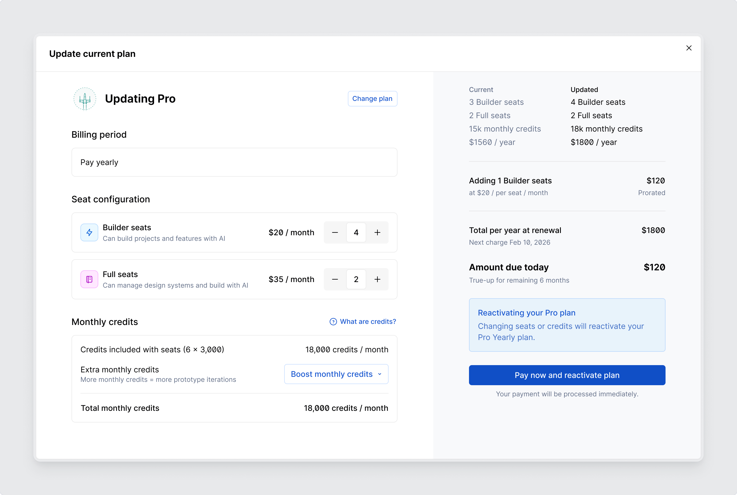737x495 pixels.
Task: Click the Builder seats lightning icon
Action: pos(89,233)
